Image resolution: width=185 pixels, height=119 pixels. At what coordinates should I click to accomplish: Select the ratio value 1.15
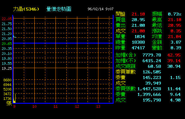coord(175,78)
